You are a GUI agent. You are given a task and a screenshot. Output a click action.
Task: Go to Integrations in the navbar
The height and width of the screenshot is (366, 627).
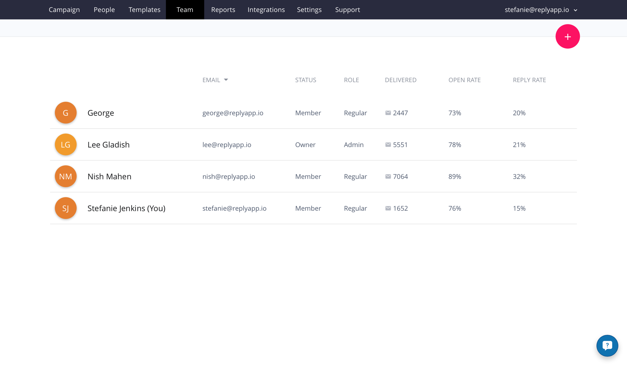click(x=266, y=10)
